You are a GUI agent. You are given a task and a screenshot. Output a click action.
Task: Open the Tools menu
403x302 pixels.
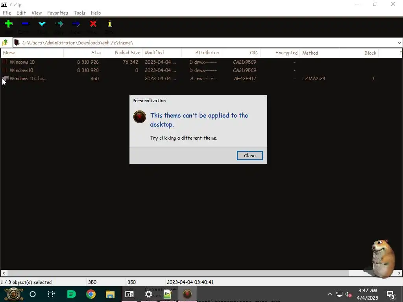click(79, 13)
